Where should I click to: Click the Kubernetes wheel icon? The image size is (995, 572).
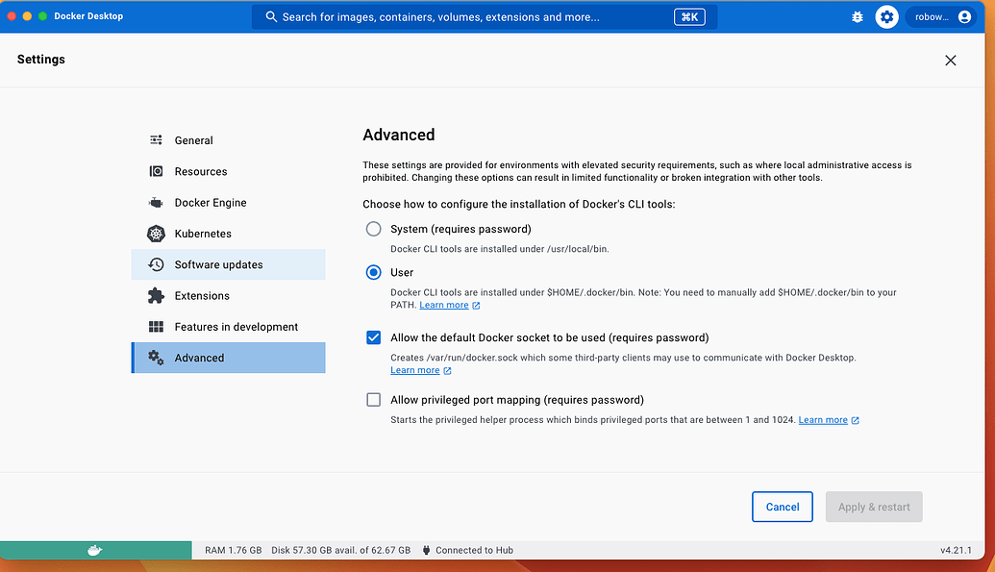[x=156, y=233]
